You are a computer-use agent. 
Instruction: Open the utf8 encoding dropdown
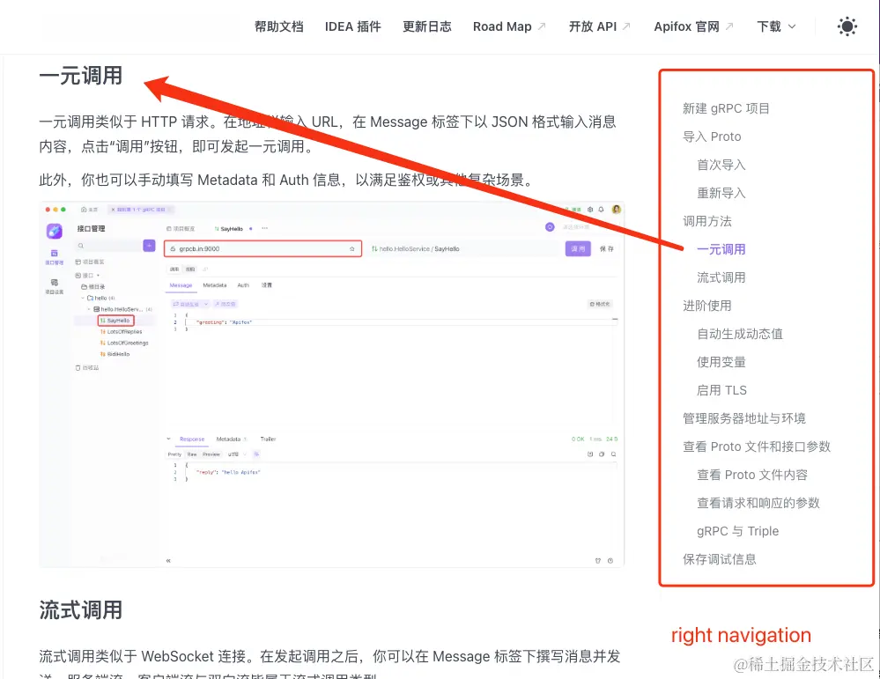(235, 454)
